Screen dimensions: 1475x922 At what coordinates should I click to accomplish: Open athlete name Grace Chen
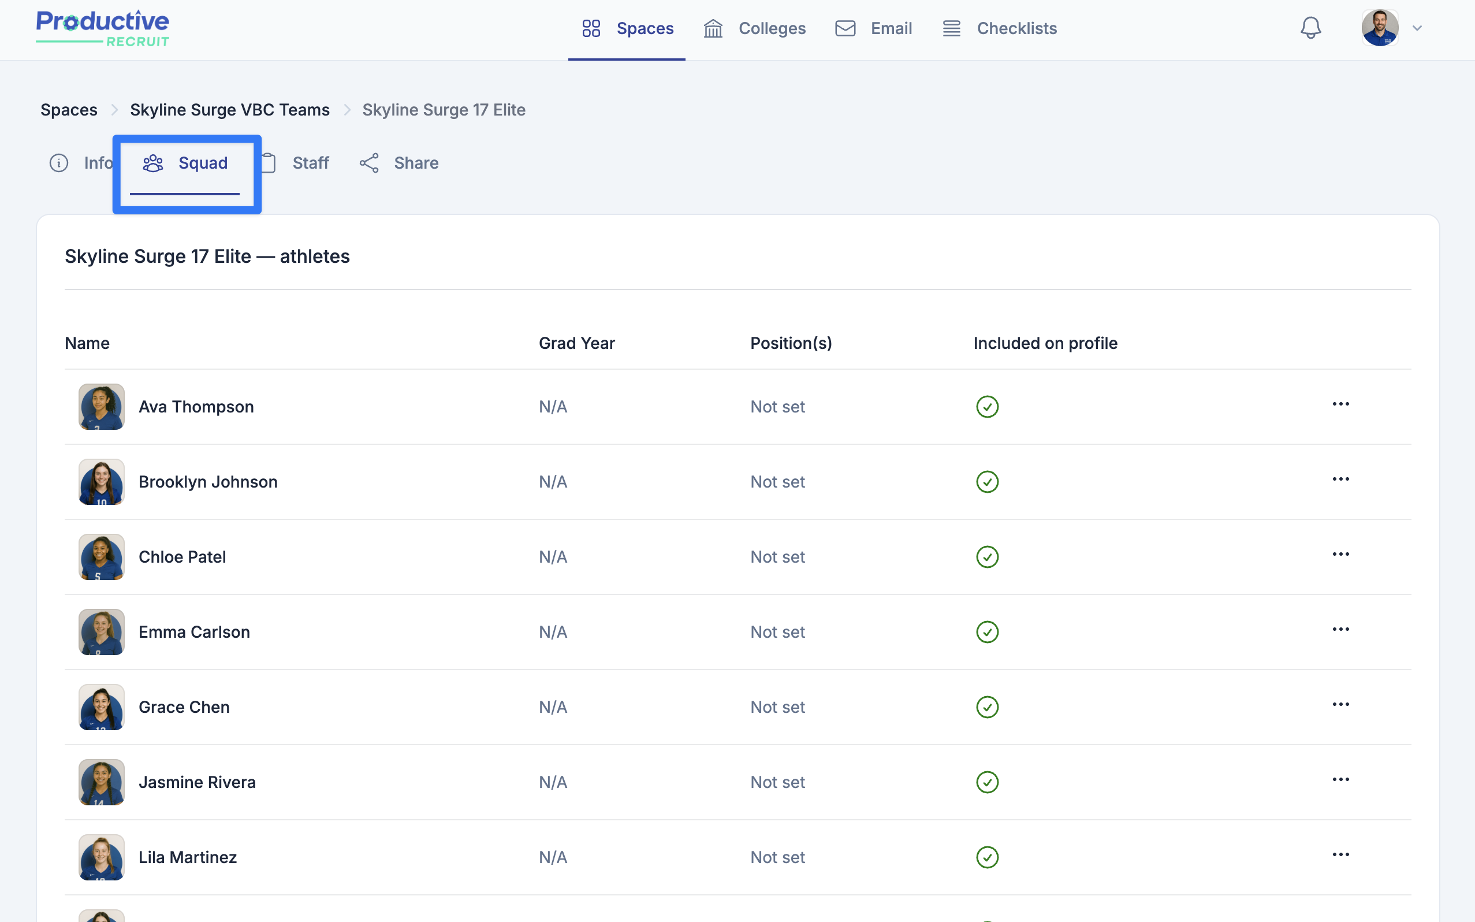tap(184, 707)
